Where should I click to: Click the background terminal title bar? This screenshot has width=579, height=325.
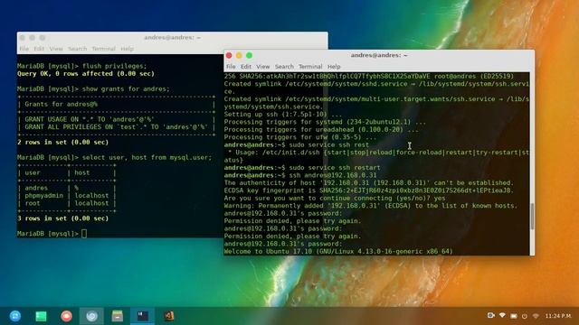[172, 38]
